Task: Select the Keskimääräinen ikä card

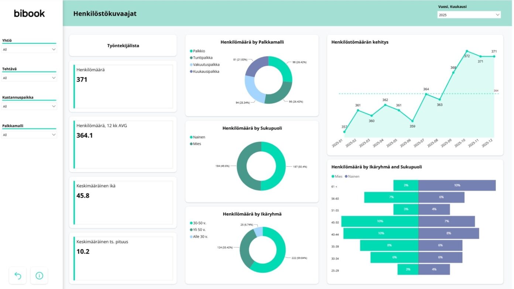Action: pos(123,199)
